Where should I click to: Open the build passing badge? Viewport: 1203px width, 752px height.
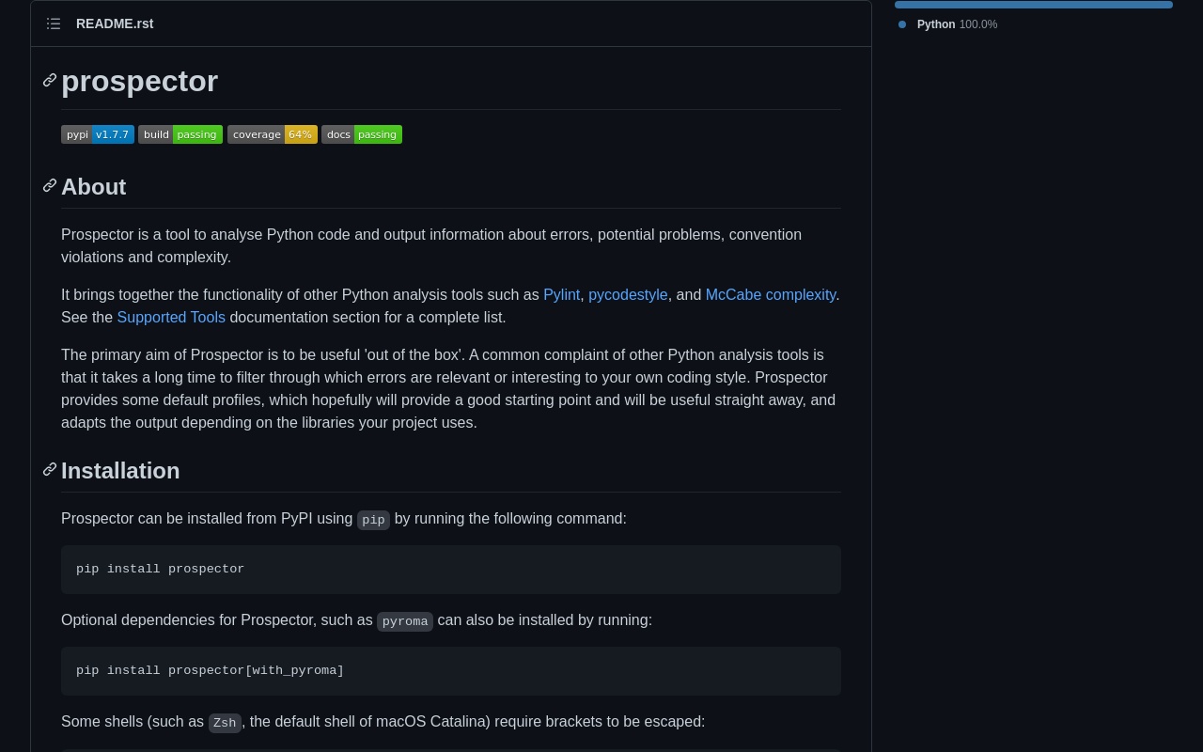[180, 134]
